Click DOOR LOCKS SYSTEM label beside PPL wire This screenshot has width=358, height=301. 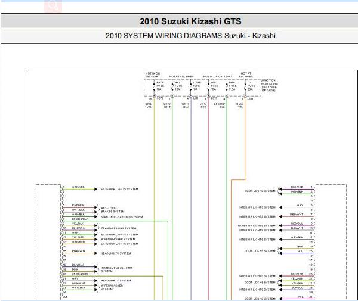[260, 299]
